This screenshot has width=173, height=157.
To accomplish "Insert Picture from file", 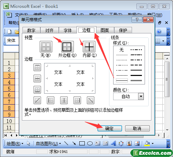I will tap(137, 143).
